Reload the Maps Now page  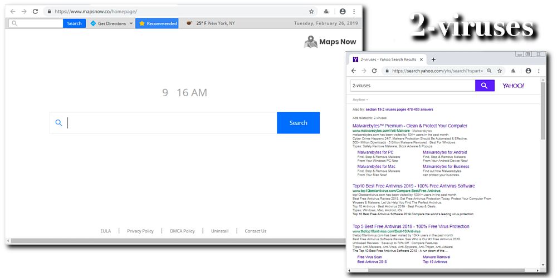tap(35, 11)
